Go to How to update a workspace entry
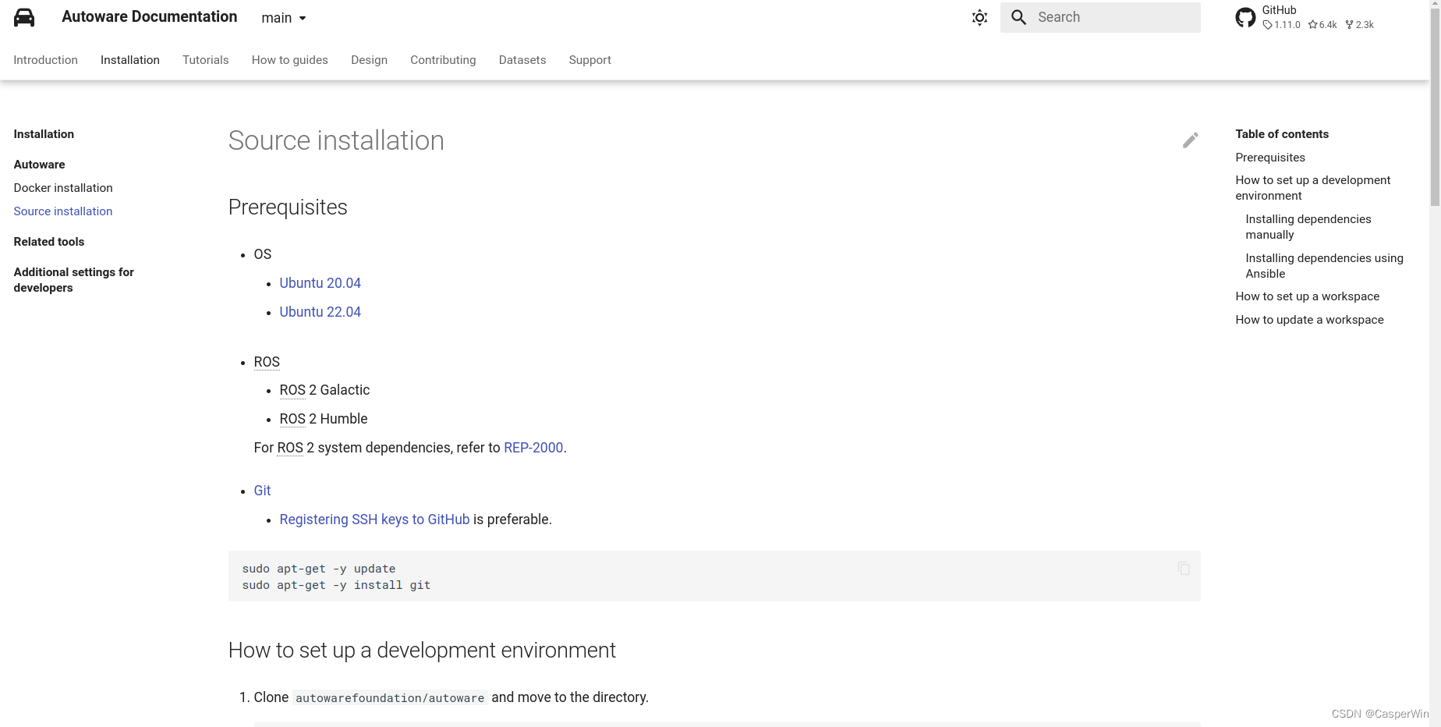 click(x=1309, y=320)
